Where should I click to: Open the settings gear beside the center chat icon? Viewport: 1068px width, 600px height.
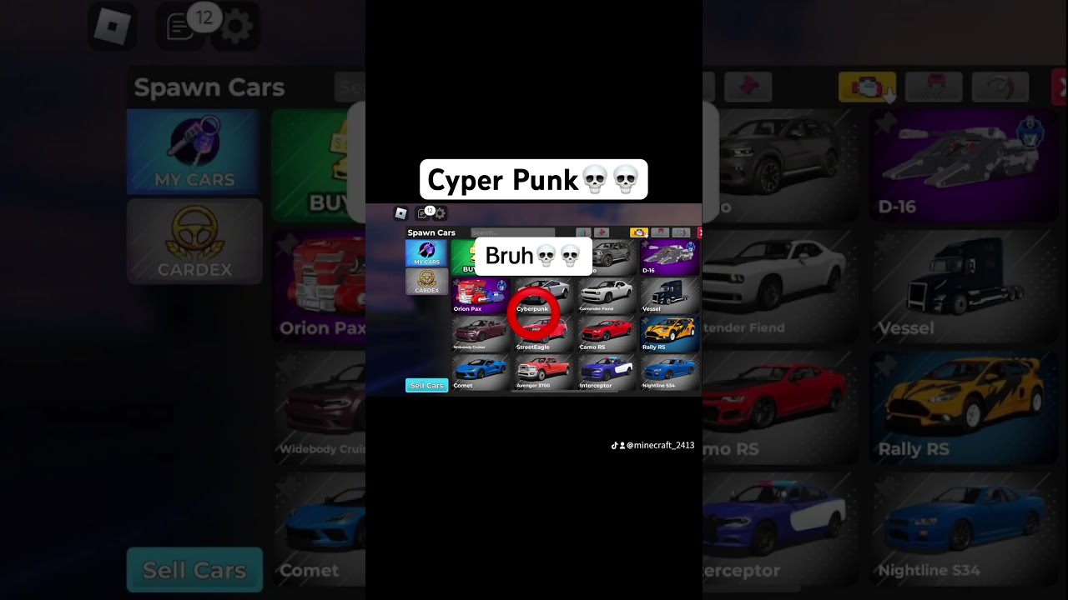coord(440,213)
